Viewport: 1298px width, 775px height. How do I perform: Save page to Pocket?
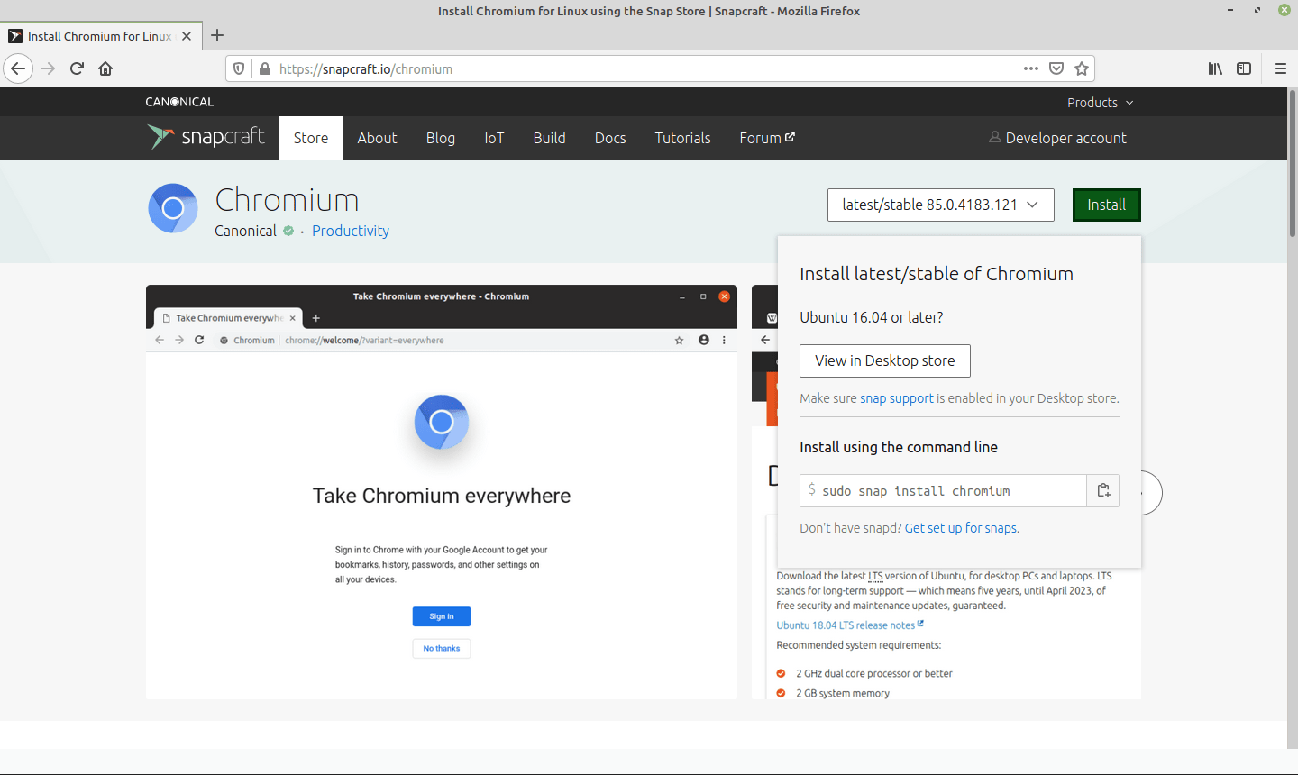(x=1056, y=68)
